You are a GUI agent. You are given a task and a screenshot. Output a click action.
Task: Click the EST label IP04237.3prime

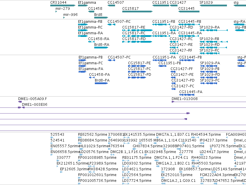pyautogui.click(x=214, y=140)
